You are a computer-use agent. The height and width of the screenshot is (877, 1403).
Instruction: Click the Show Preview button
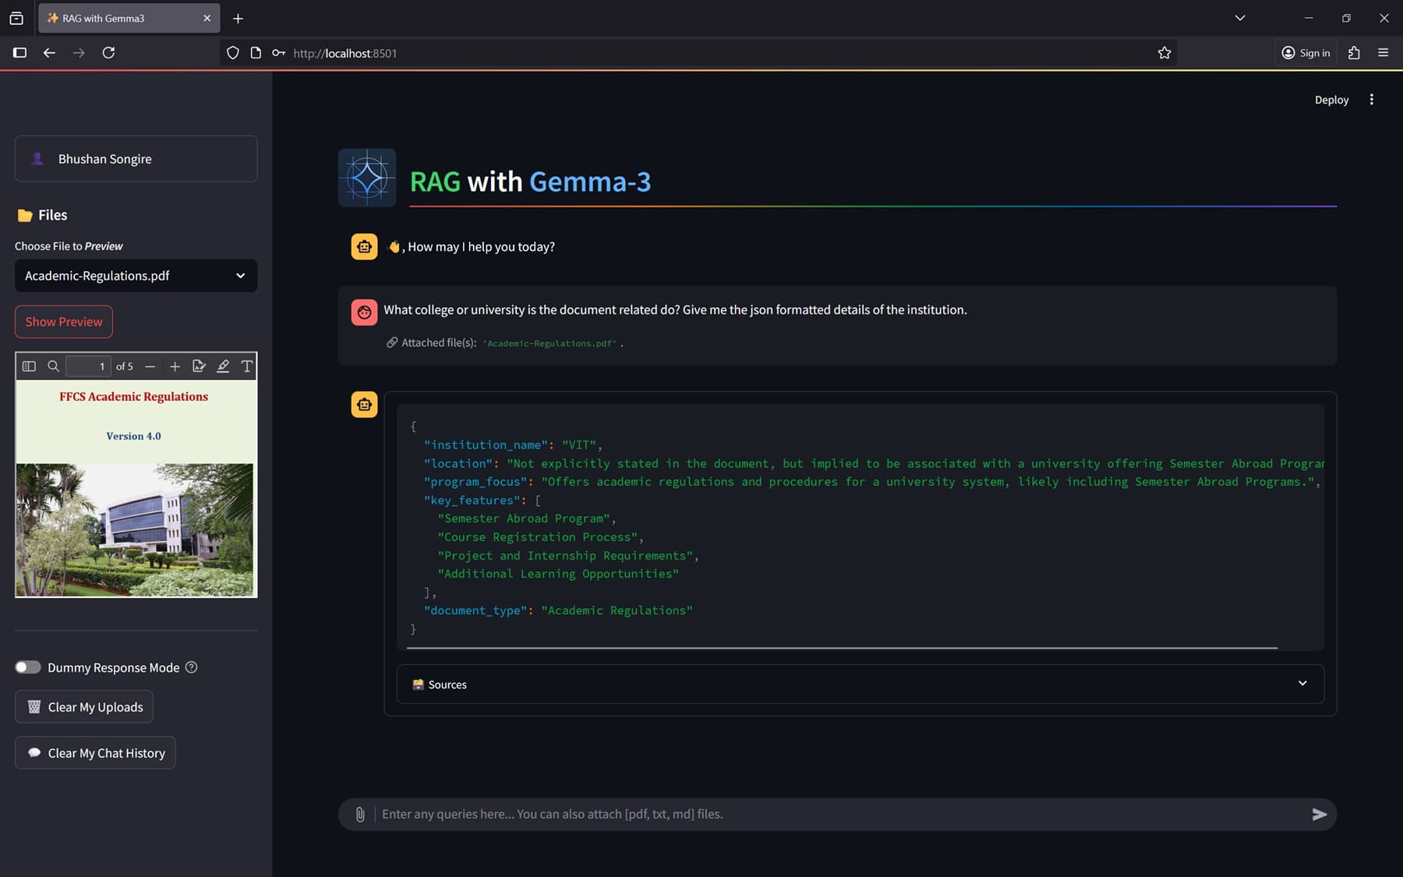(x=64, y=322)
